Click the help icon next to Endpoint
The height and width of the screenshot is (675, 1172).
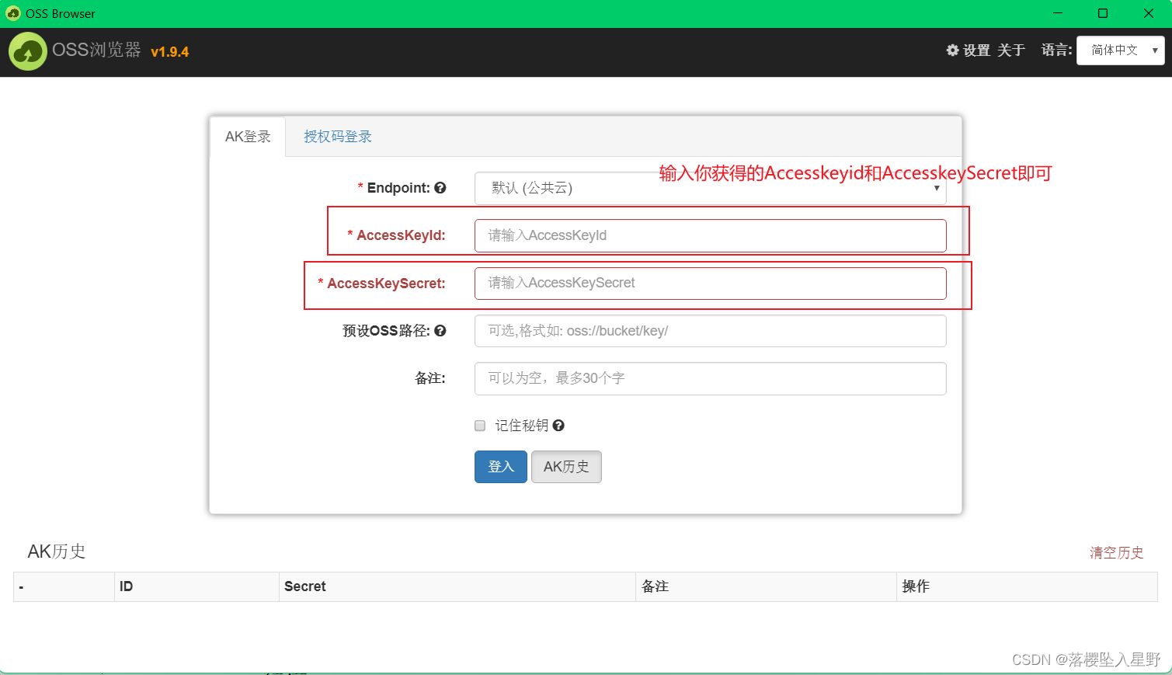coord(440,187)
